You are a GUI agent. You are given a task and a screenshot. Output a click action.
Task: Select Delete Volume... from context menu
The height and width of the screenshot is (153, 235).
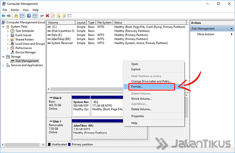[141, 109]
